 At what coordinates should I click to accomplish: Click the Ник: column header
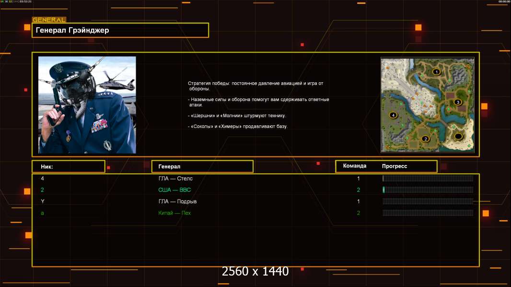pyautogui.click(x=69, y=166)
